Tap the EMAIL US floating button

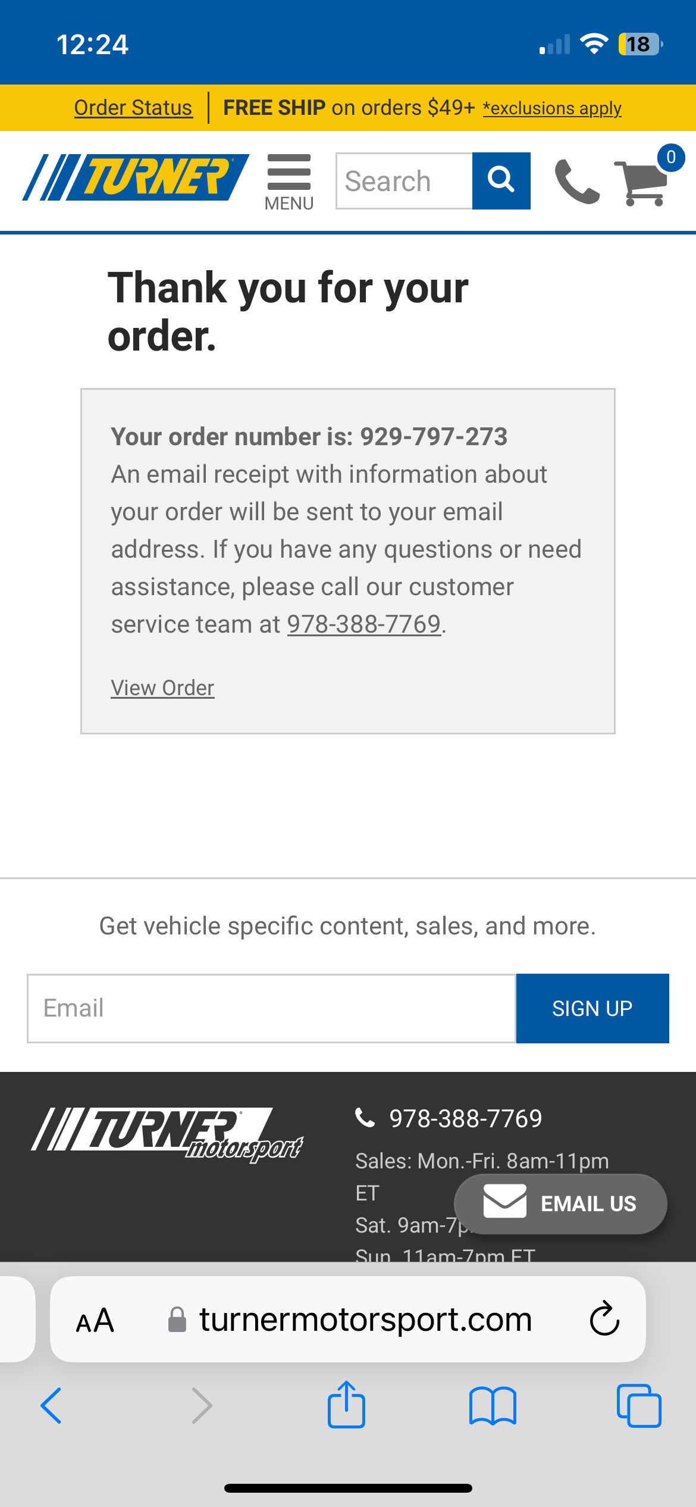click(560, 1203)
